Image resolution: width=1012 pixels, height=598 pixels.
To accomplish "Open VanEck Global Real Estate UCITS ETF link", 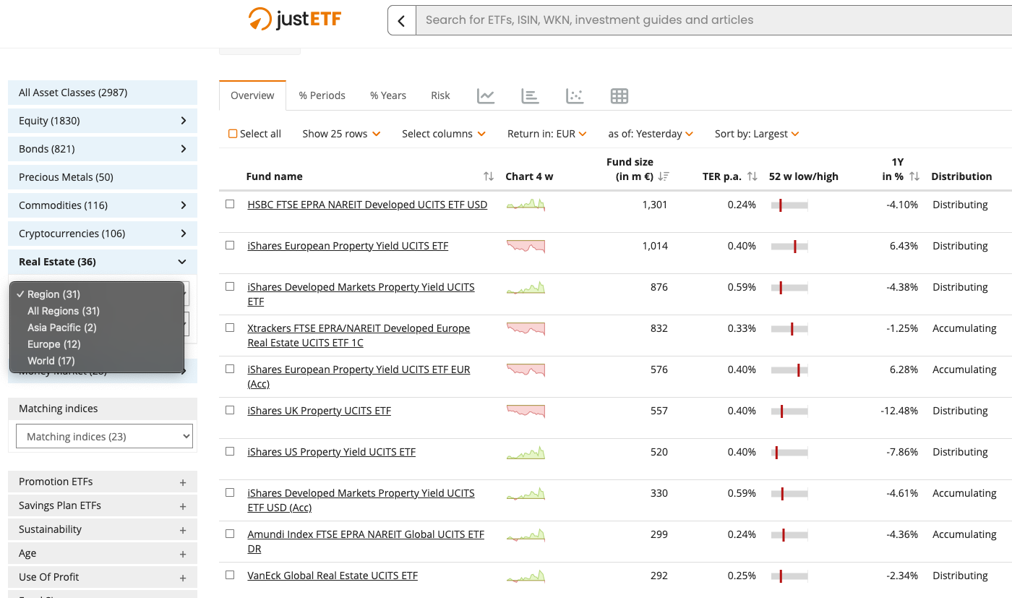I will click(x=333, y=576).
